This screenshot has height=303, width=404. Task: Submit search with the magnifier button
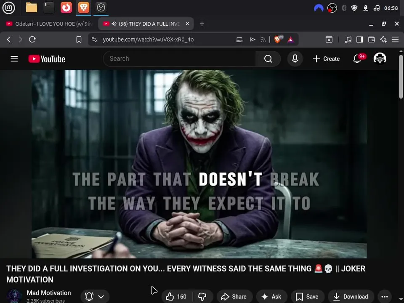(x=268, y=59)
